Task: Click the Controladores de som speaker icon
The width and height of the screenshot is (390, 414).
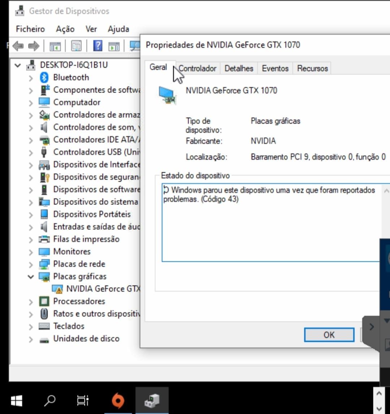Action: click(x=44, y=127)
